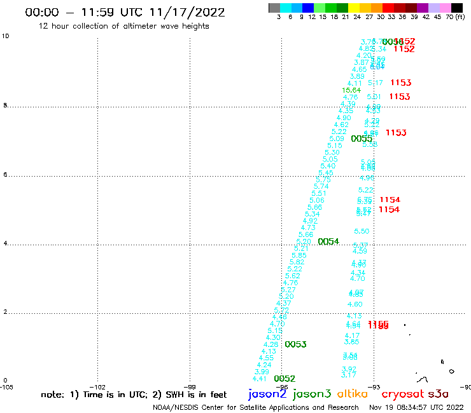Click the gray swatch in the color scale
Image resolution: width=471 pixels, height=413 pixels.
[x=274, y=8]
